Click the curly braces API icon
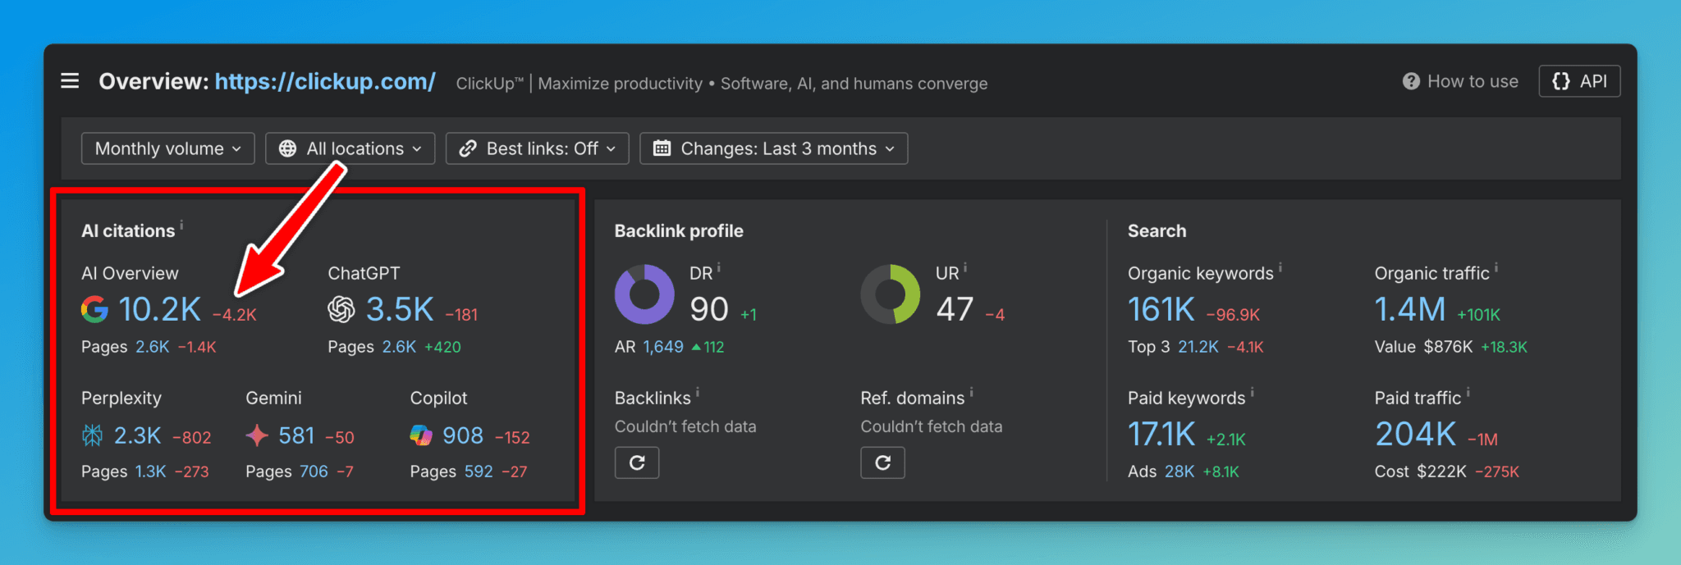 pyautogui.click(x=1561, y=81)
